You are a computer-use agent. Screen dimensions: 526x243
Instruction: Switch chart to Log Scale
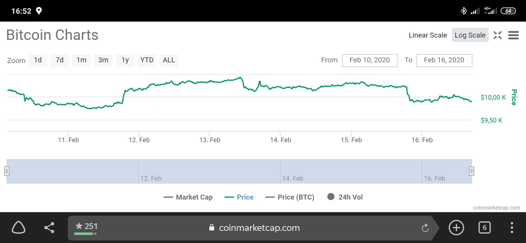470,36
